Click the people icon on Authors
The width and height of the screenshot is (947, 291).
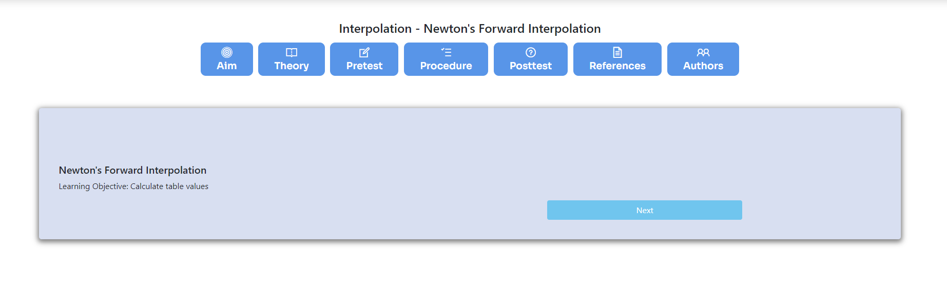point(703,52)
